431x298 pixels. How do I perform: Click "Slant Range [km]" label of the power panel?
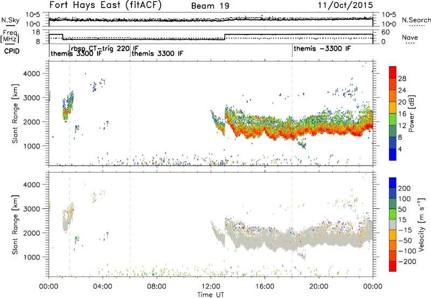point(15,113)
